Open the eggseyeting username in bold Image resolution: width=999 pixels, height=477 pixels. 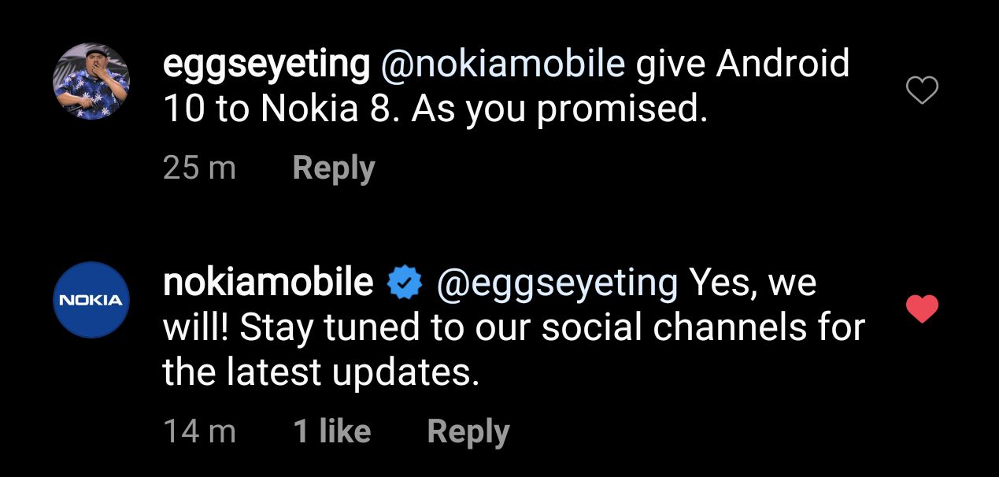point(266,65)
